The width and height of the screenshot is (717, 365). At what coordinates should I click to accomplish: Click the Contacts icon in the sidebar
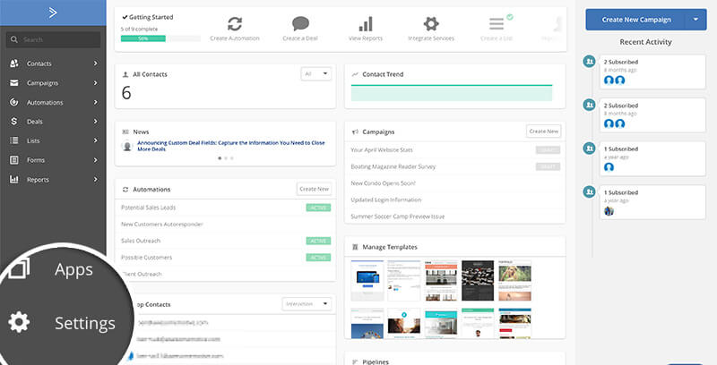pyautogui.click(x=14, y=64)
